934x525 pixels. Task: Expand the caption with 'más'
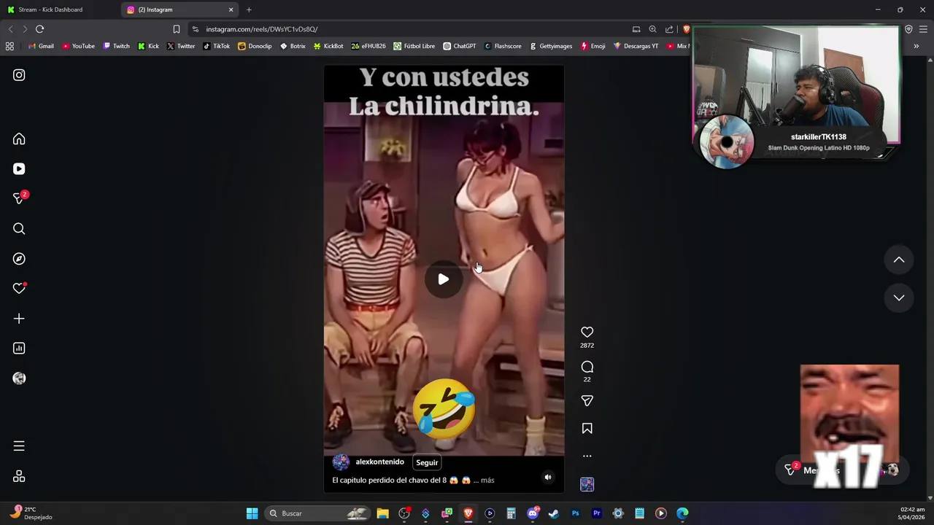(487, 481)
